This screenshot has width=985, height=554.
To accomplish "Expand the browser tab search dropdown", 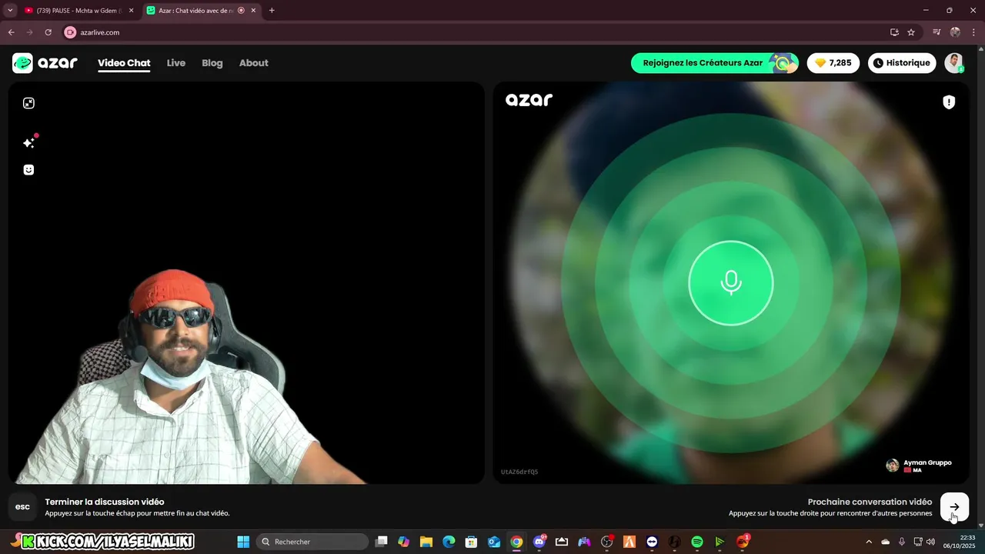I will pos(10,11).
